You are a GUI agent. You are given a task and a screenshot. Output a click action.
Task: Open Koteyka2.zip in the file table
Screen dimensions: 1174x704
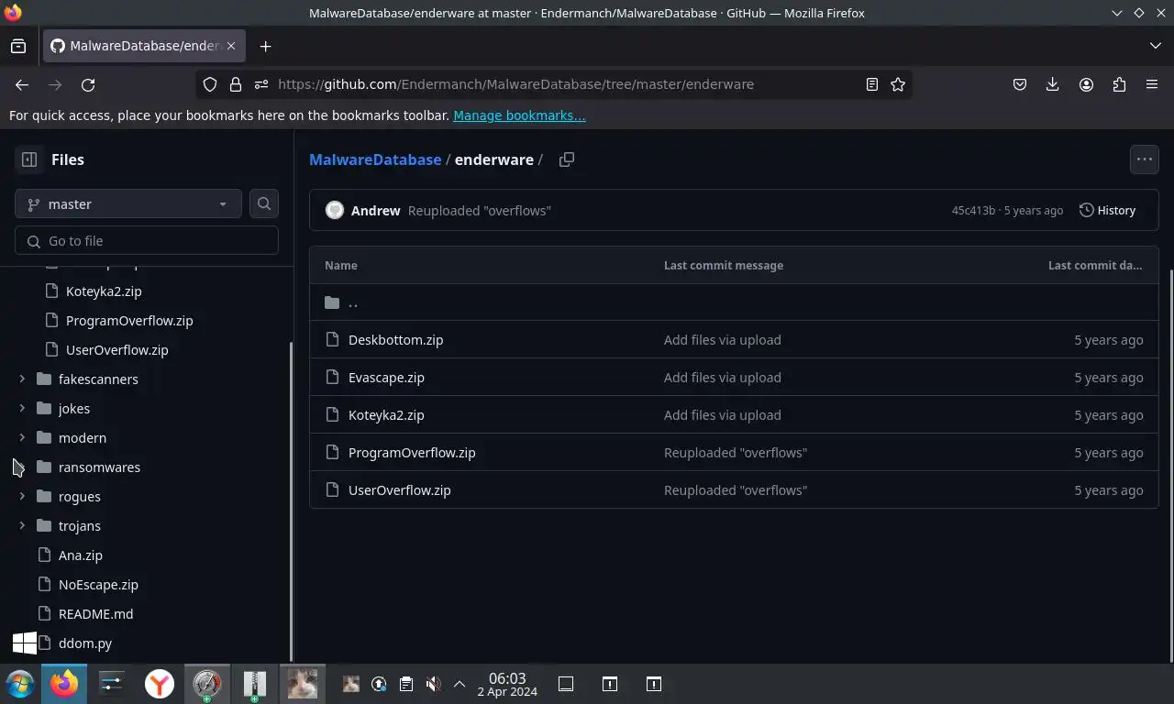pos(386,414)
